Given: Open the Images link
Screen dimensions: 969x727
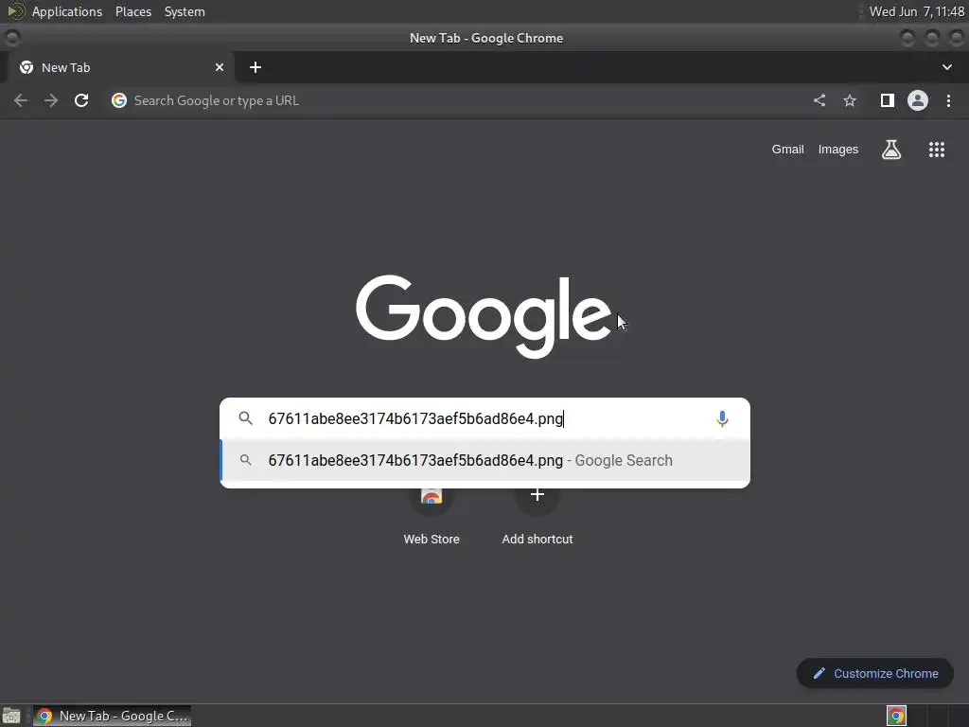Looking at the screenshot, I should 838,150.
